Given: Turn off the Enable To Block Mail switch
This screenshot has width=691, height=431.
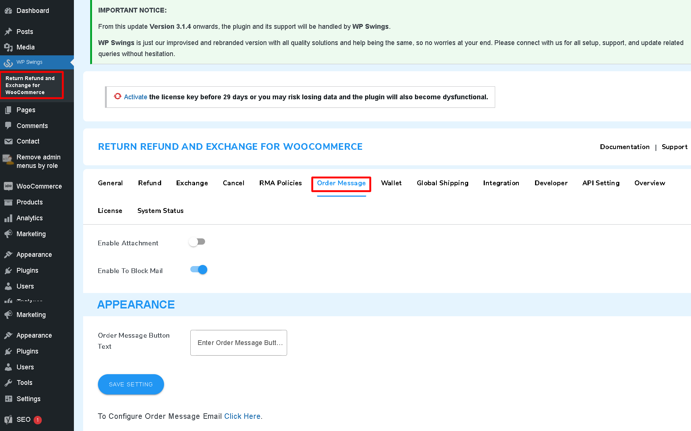Looking at the screenshot, I should point(199,270).
